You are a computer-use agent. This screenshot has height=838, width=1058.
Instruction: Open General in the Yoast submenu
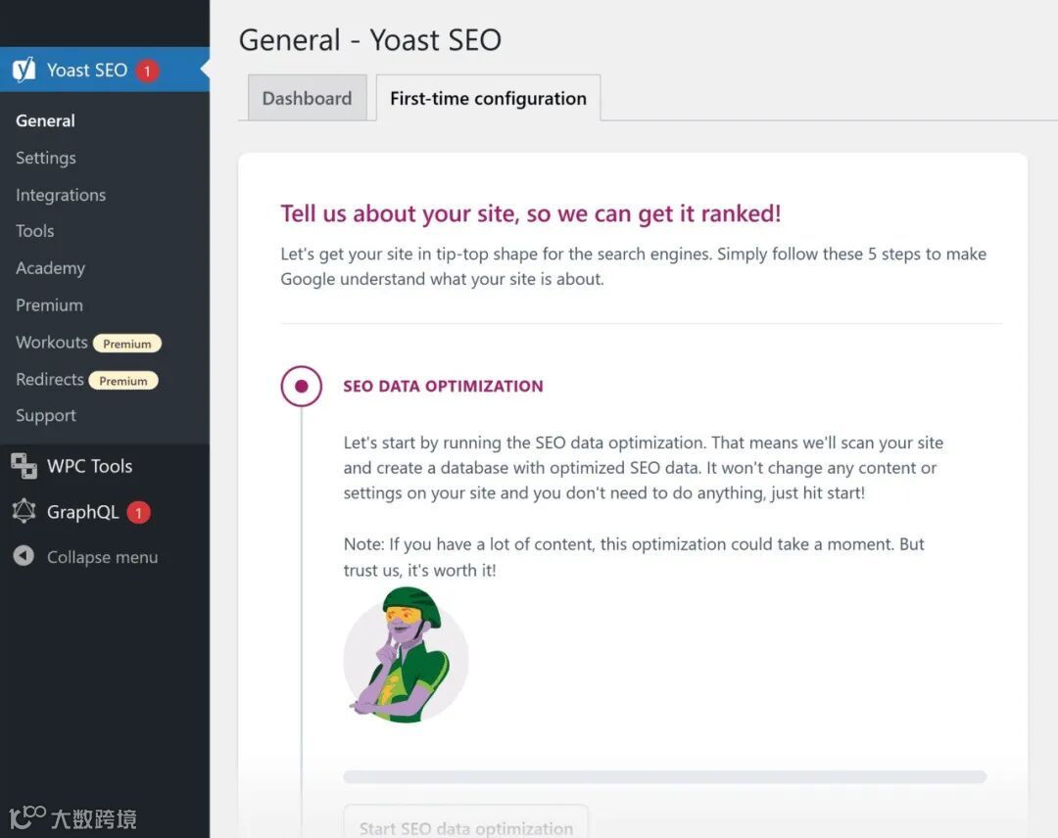tap(45, 120)
